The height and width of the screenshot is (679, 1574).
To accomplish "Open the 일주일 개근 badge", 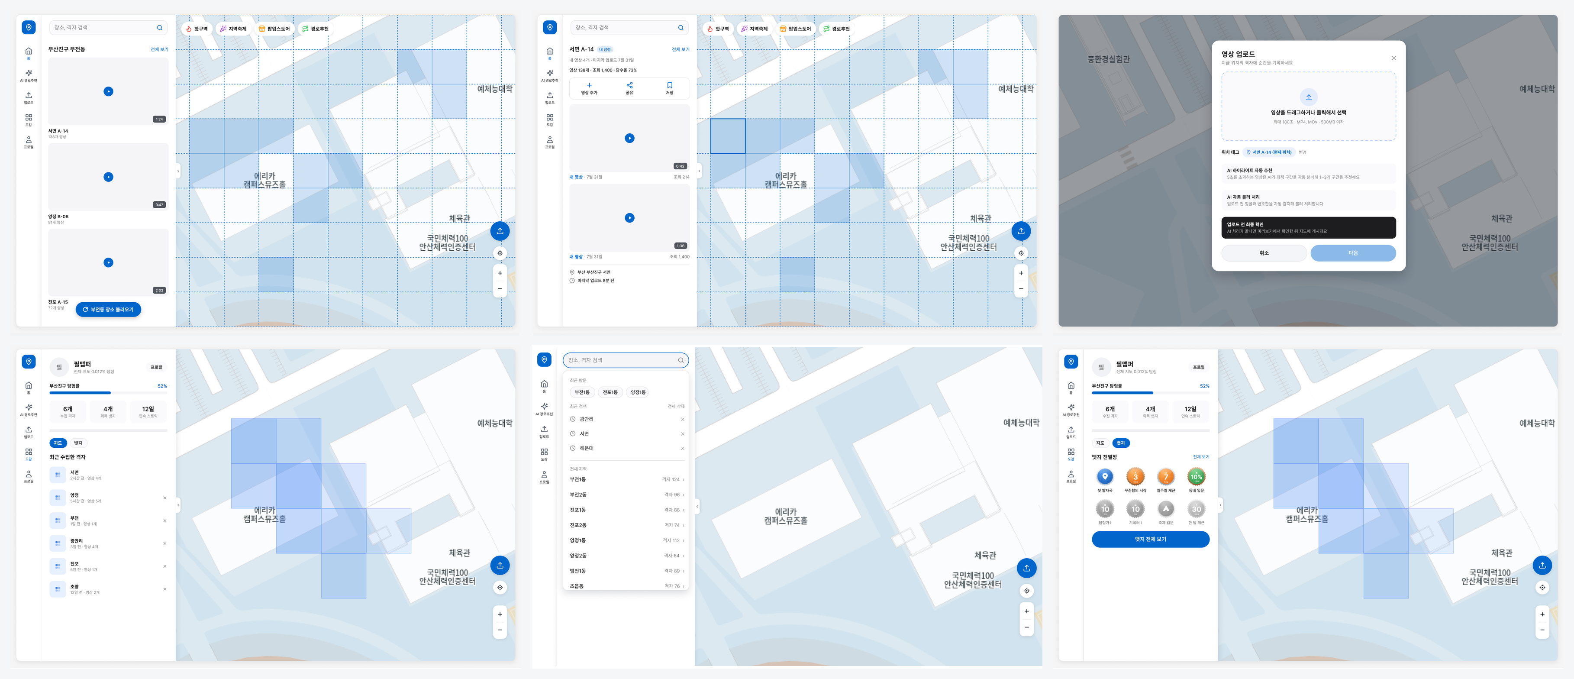I will pos(1166,477).
